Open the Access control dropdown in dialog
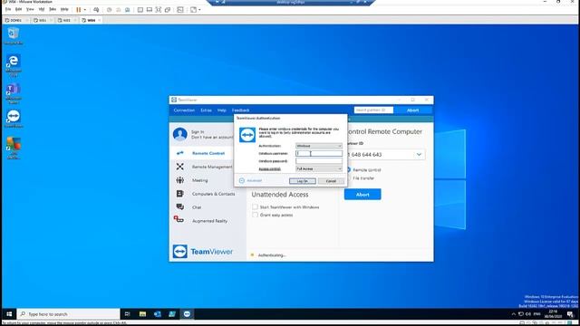The image size is (580, 326). pos(319,168)
